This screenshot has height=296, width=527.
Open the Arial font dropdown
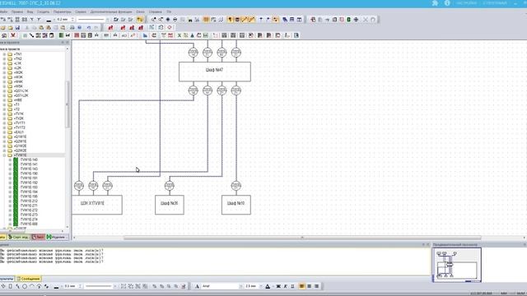240,286
